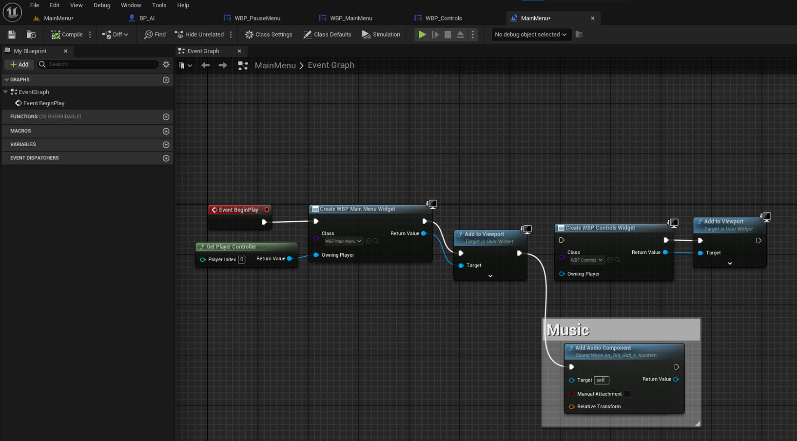
Task: Open the debug object selector dropdown
Action: point(530,35)
